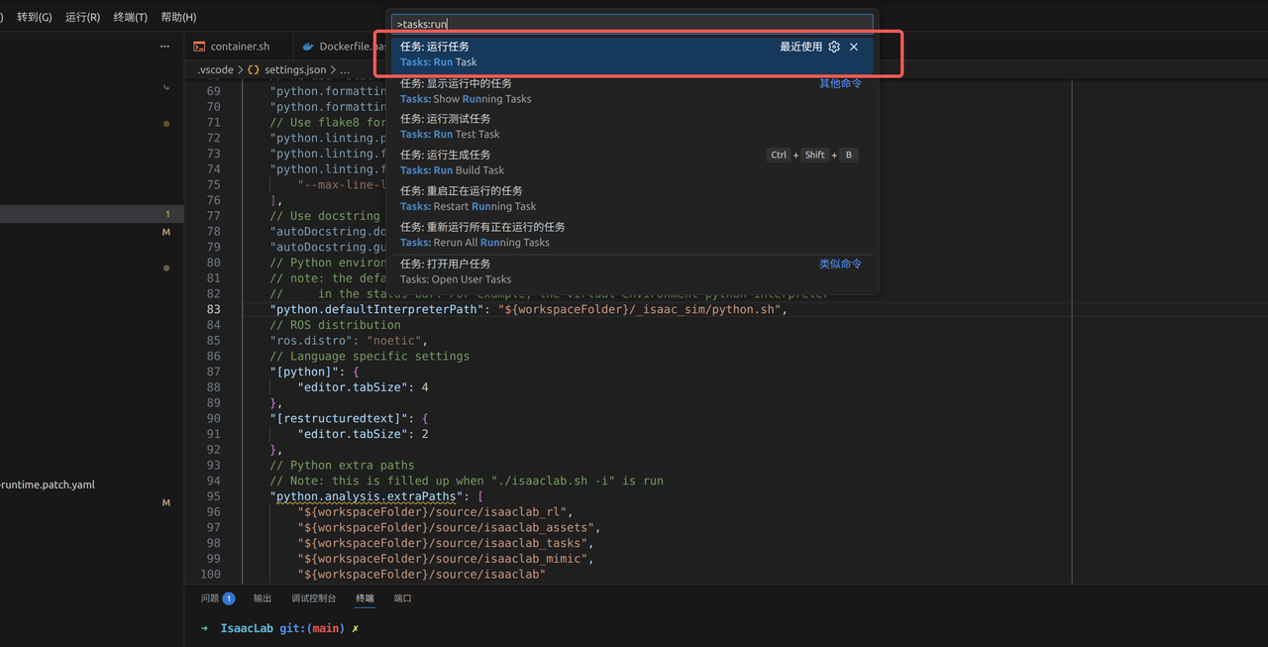Click line number 83 in the gutter
Viewport: 1268px width, 647px height.
(214, 309)
